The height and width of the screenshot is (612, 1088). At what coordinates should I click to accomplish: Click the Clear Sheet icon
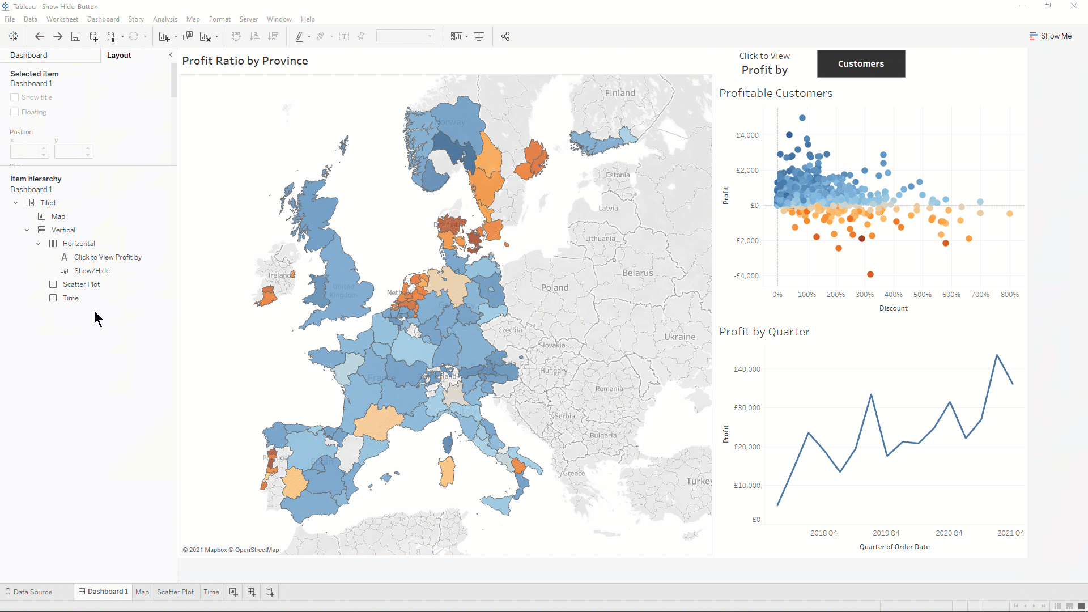[205, 36]
